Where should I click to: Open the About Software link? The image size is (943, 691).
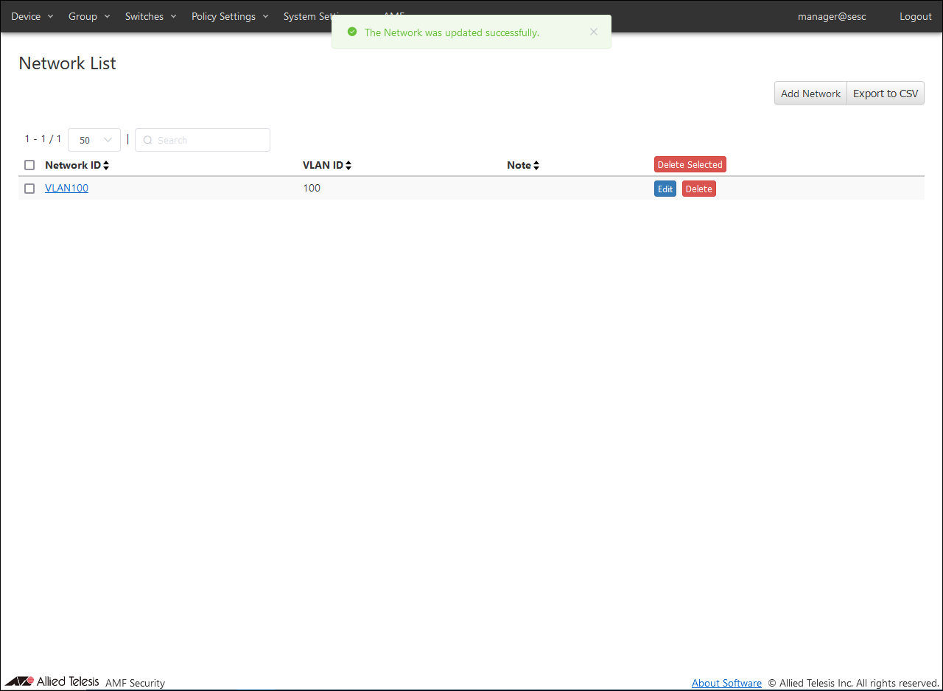(726, 683)
